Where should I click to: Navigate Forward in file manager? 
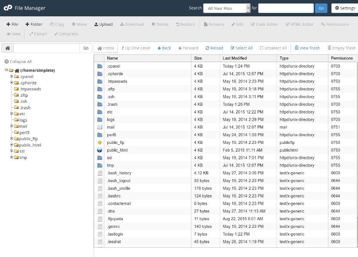188,48
